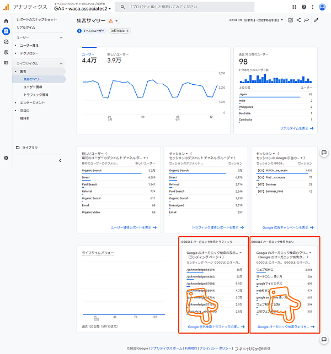This screenshot has height=354, width=331.
Task: Open the Explore icon in left rail
Action: tap(6, 42)
